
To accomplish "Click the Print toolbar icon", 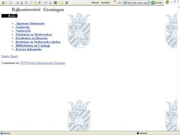I will pyautogui.click(x=50, y=3).
